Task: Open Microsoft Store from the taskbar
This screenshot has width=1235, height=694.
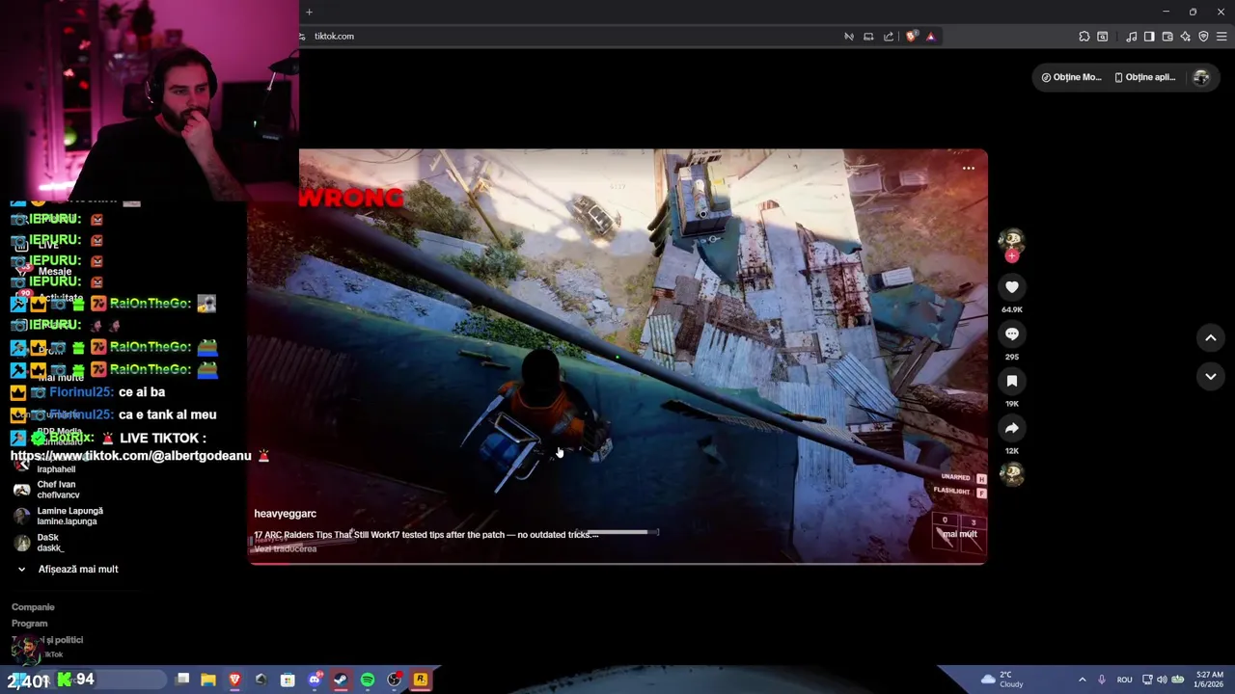Action: [288, 680]
